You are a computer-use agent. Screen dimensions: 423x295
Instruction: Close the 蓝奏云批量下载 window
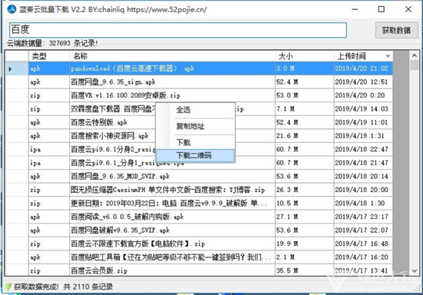pyautogui.click(x=408, y=9)
